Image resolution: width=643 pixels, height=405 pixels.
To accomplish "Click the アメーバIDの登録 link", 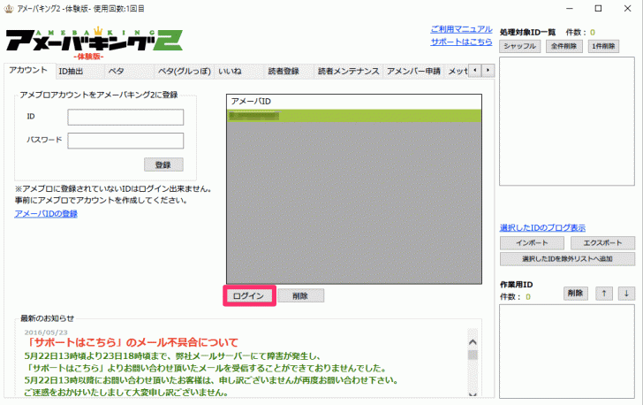I will pos(46,214).
